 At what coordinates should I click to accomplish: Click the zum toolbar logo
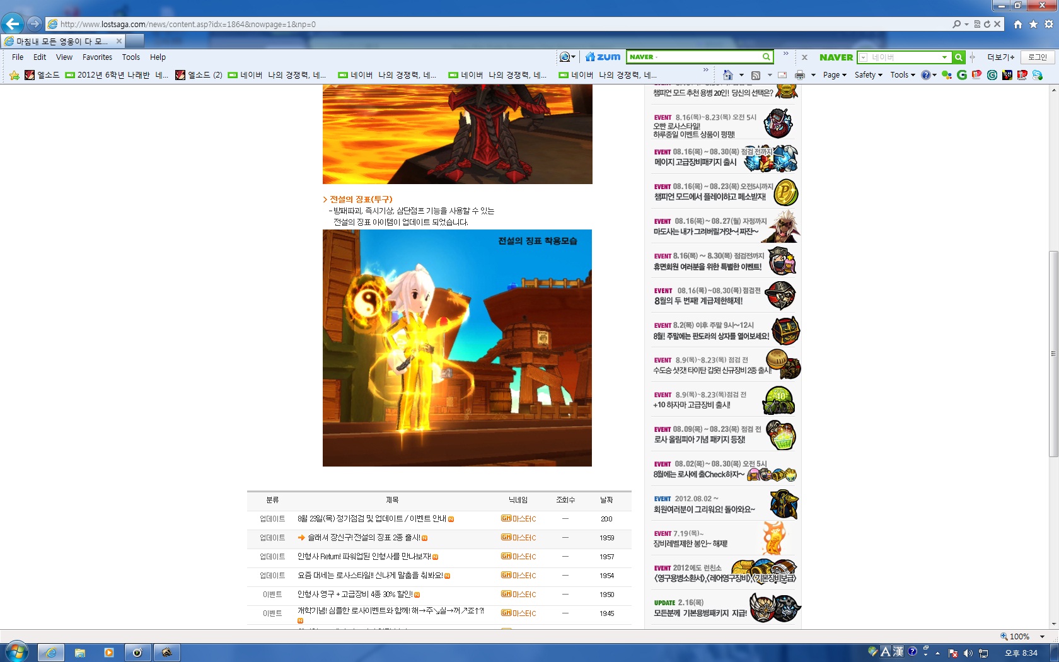tap(603, 57)
